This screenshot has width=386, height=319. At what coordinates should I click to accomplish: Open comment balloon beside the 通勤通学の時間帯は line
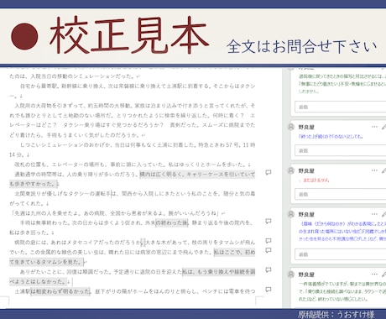[269, 172]
